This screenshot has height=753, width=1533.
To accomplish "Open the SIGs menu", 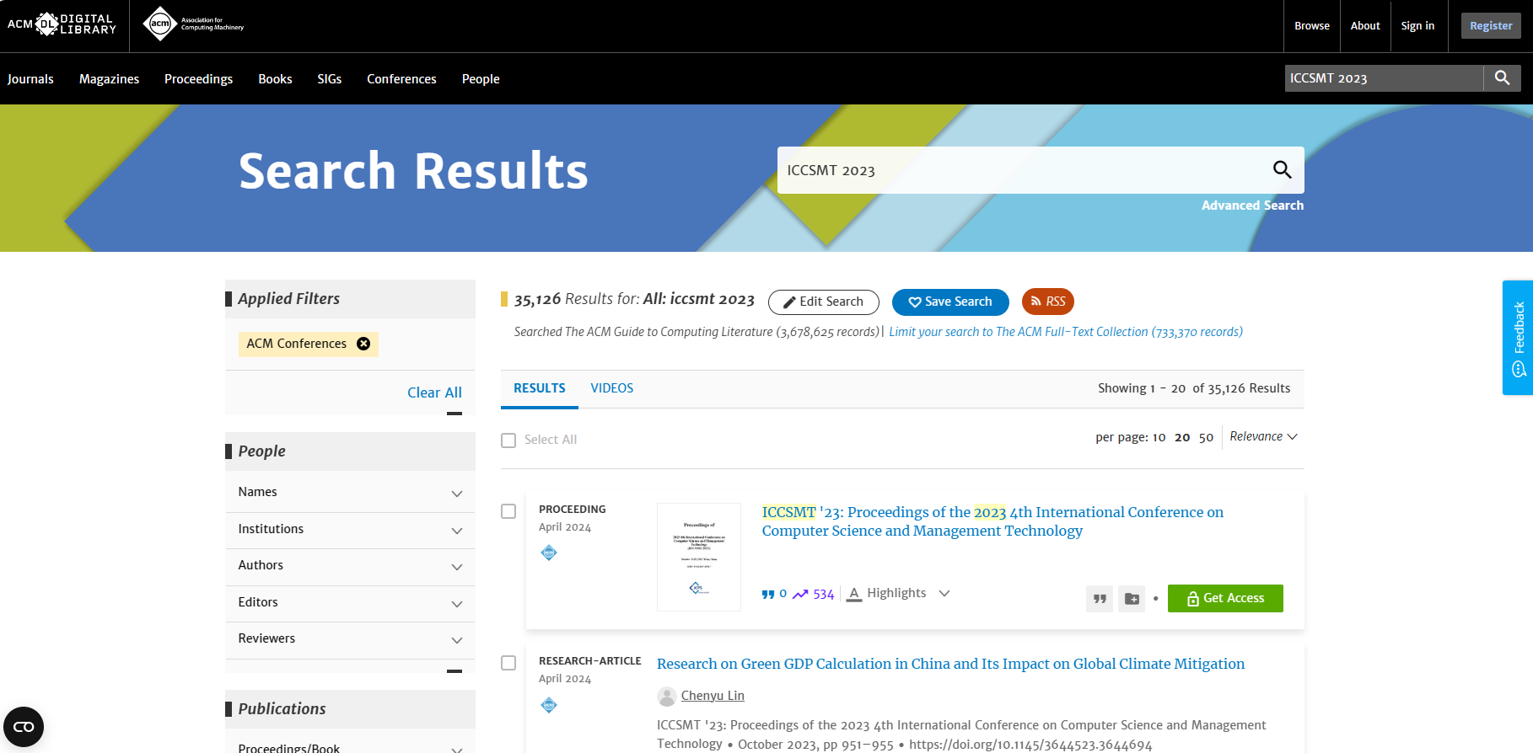I will 329,79.
